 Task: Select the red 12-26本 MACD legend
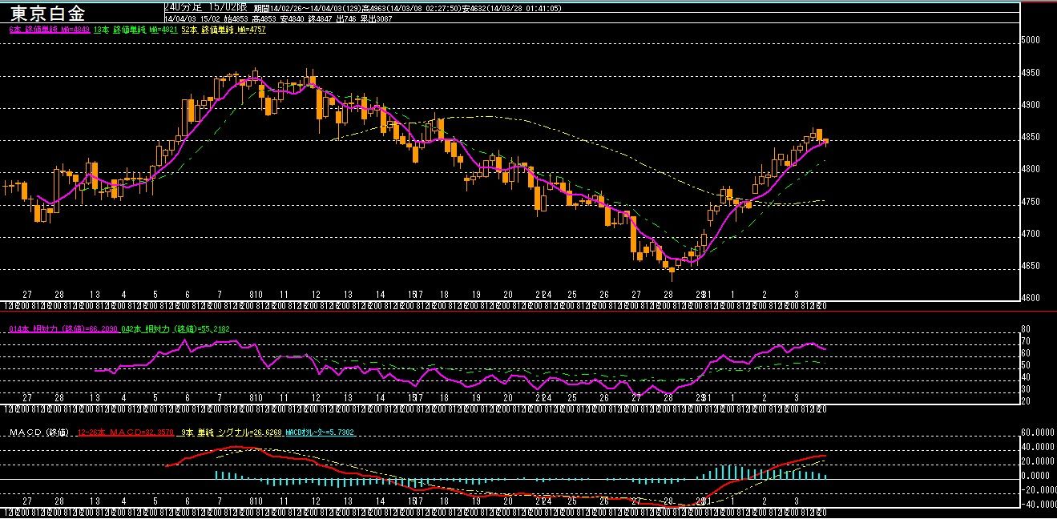[x=125, y=432]
